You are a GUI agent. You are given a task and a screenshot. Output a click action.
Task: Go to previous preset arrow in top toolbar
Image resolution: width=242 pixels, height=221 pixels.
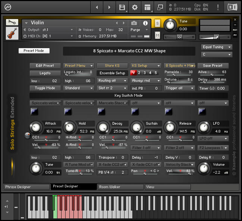97,7
